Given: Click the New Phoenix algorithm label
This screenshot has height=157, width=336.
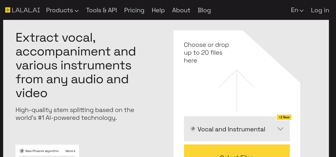Looking at the screenshot, I should pyautogui.click(x=42, y=151).
